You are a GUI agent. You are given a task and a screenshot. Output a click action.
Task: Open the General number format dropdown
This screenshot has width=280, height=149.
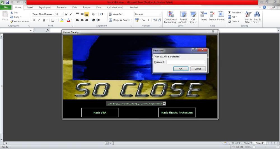coord(160,14)
